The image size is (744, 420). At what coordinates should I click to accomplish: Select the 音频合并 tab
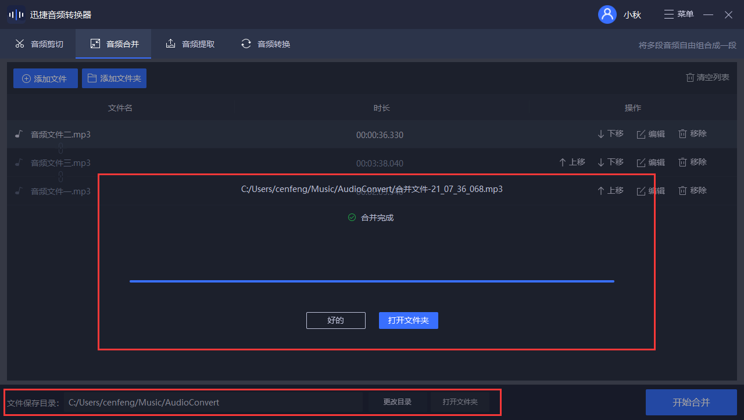click(x=114, y=44)
